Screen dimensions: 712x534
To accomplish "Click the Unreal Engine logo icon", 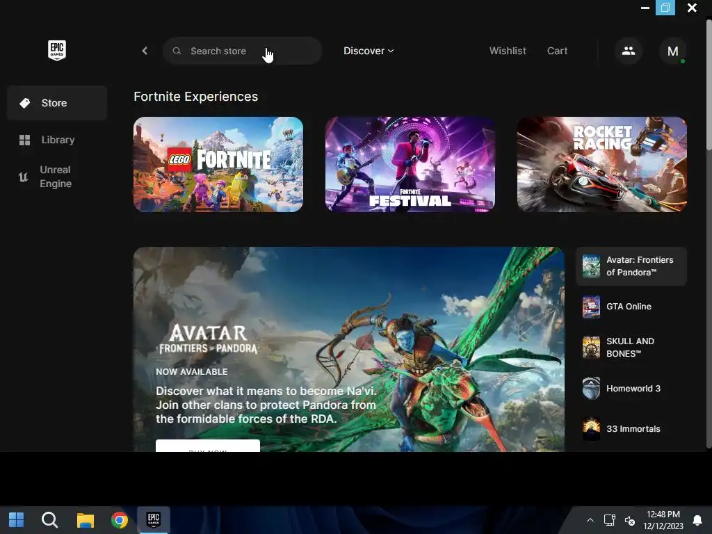I will coord(23,177).
